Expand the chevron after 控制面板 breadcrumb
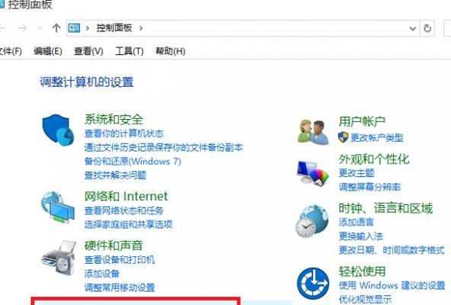Image resolution: width=451 pixels, height=305 pixels. pos(141,28)
